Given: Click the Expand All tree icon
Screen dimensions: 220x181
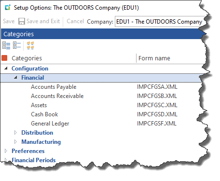Looking at the screenshot, I should point(6,45).
